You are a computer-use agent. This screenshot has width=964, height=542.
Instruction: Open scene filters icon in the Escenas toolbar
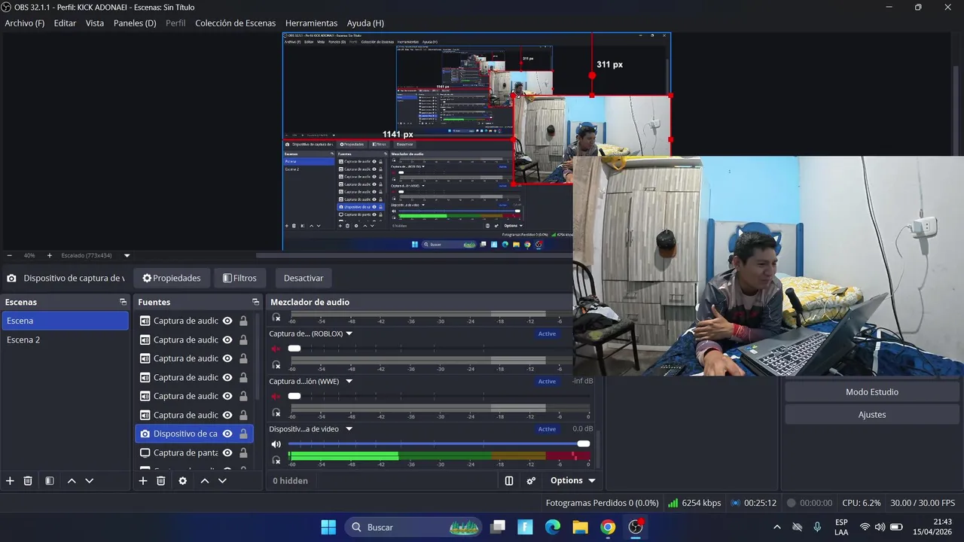pos(49,481)
